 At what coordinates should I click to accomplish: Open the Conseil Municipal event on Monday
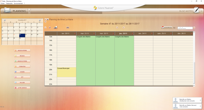[66, 72]
